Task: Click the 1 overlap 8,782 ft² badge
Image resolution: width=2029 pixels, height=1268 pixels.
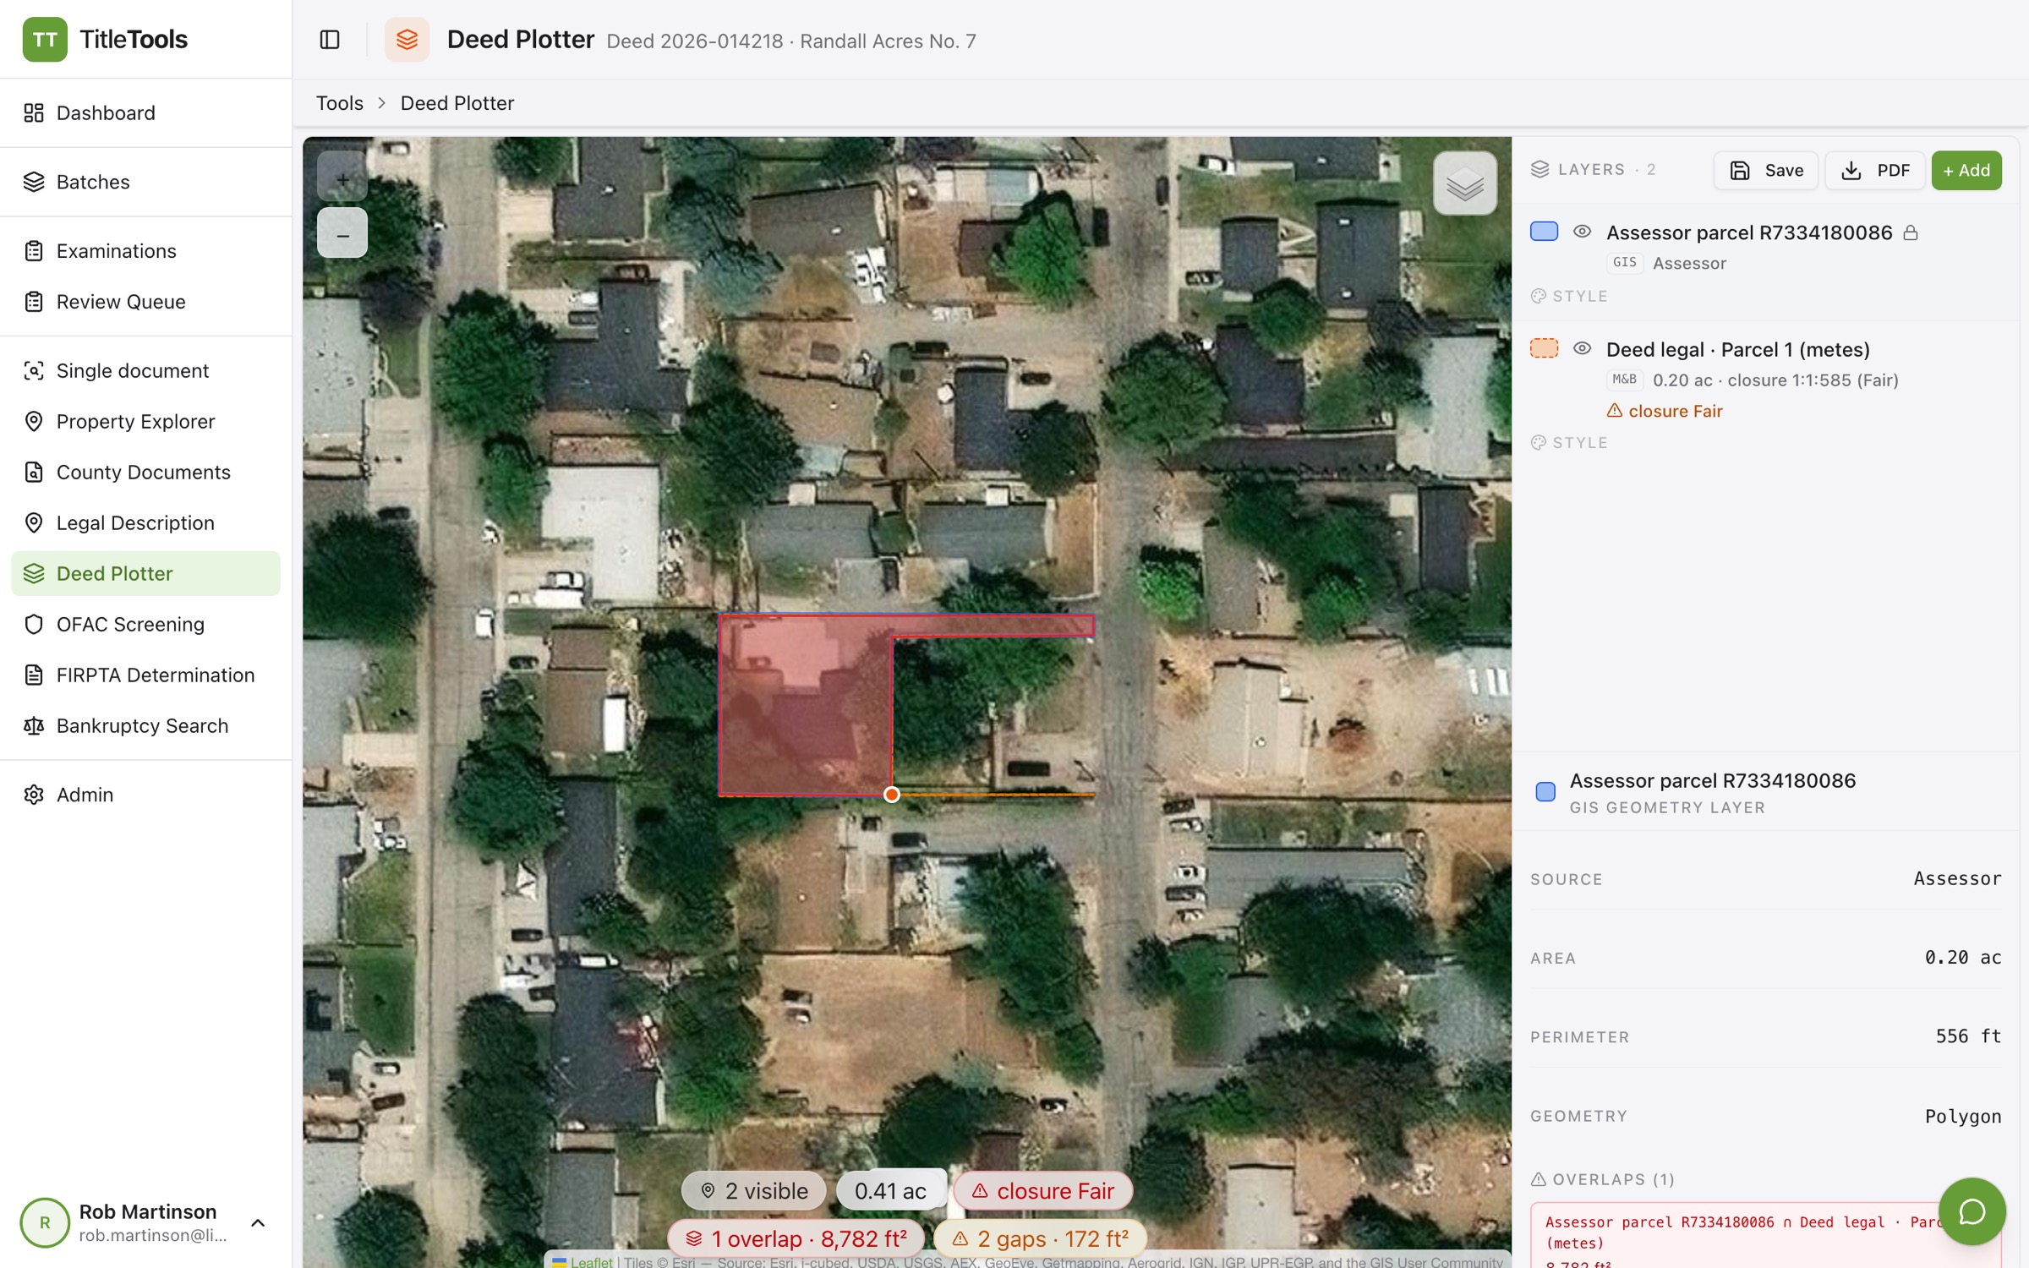Action: pos(796,1238)
